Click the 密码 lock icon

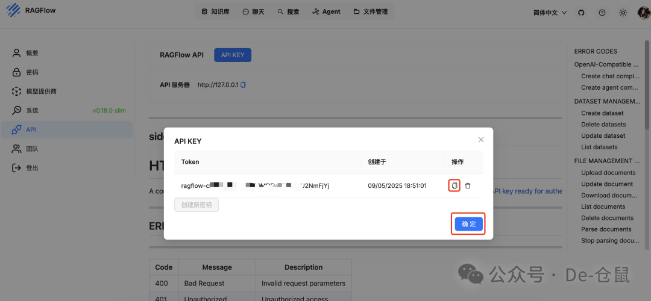point(16,72)
